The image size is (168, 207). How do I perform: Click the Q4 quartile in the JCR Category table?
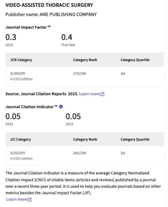[123, 74]
